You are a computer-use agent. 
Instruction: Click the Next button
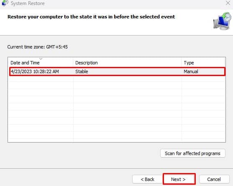click(x=179, y=179)
